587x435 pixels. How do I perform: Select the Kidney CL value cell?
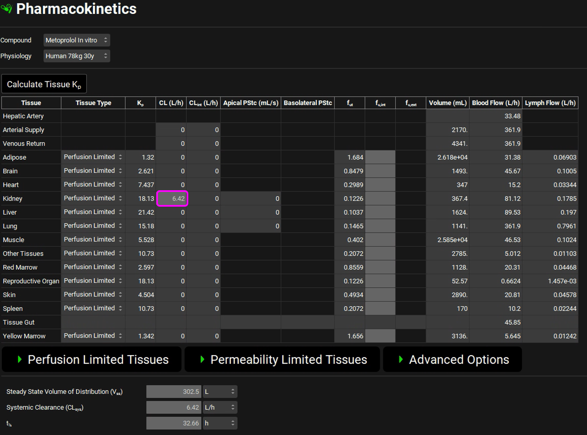pyautogui.click(x=172, y=198)
